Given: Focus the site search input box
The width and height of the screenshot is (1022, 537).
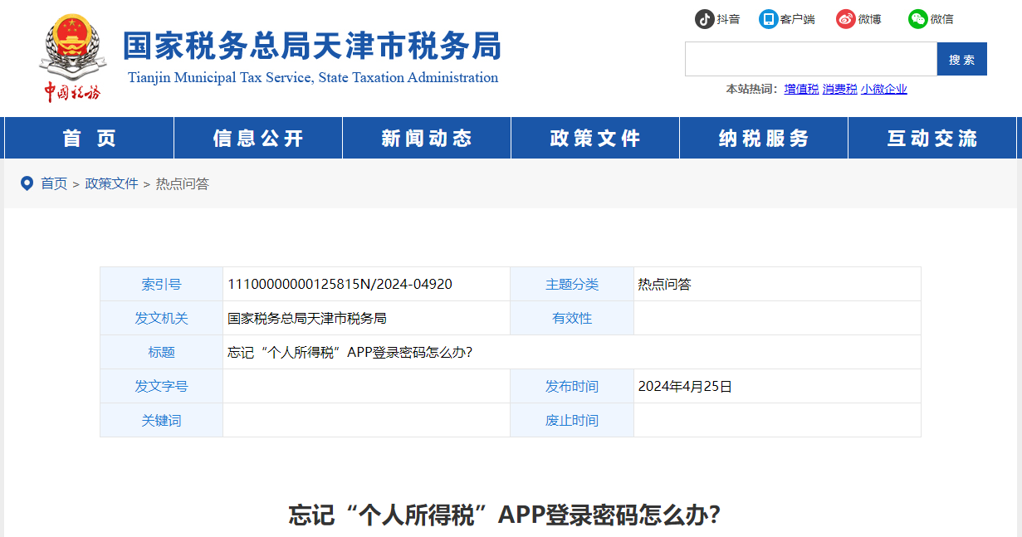Looking at the screenshot, I should point(810,59).
